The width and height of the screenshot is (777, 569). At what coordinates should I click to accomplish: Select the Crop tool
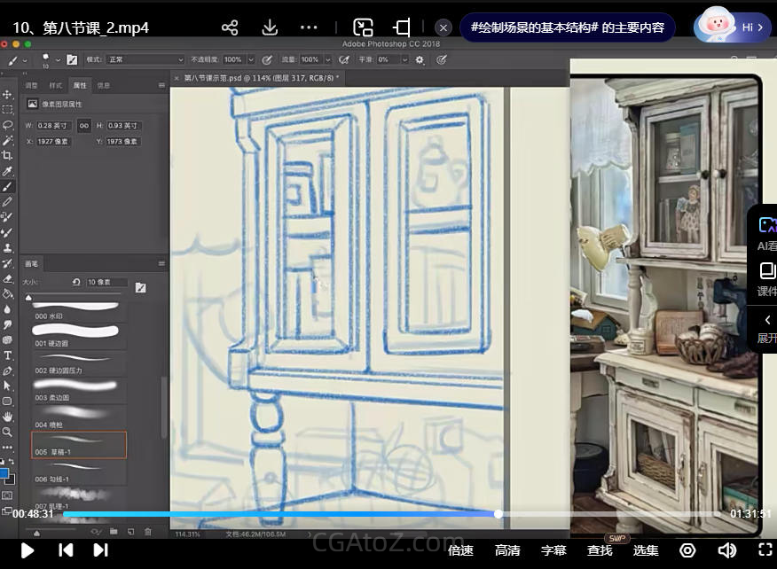tap(7, 155)
